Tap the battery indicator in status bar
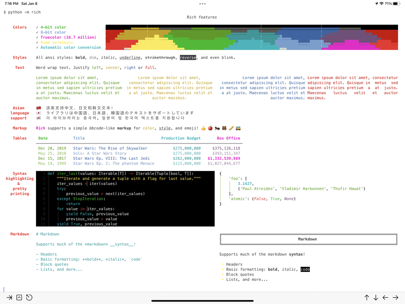The height and width of the screenshot is (304, 405). [x=396, y=4]
